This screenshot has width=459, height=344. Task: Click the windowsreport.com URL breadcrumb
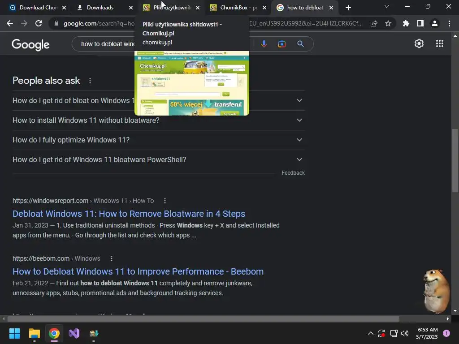point(83,201)
